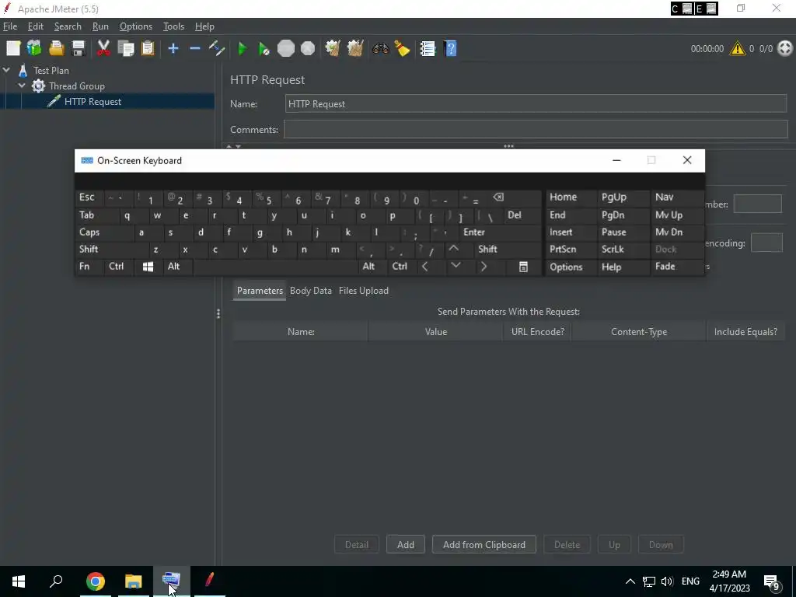Click the Toggle enable/disable icon

click(217, 49)
